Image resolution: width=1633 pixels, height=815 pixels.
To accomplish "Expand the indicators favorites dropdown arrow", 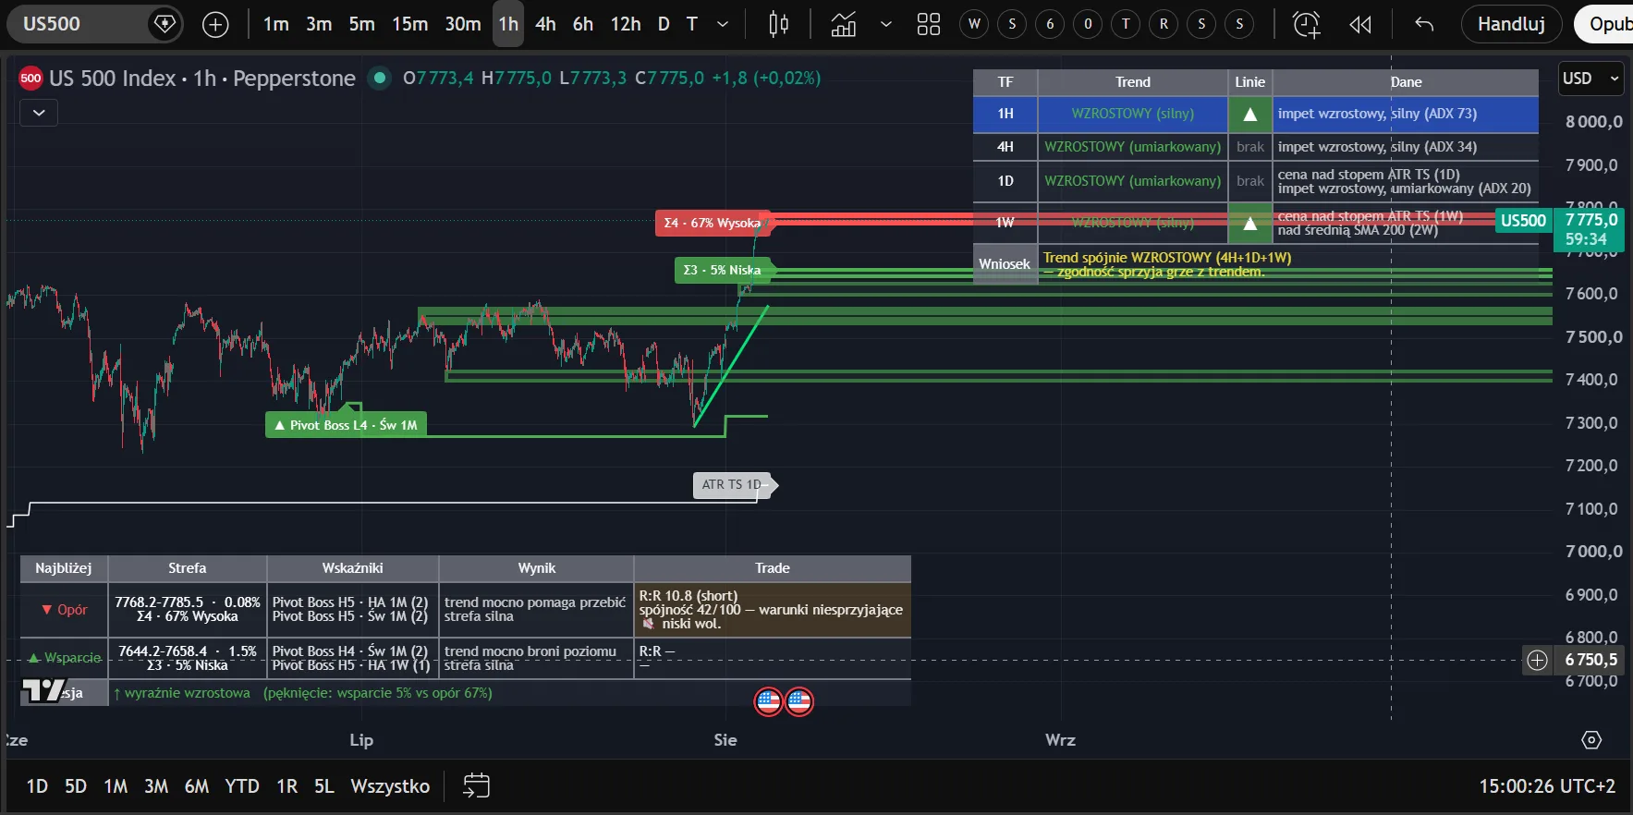I will [x=885, y=24].
